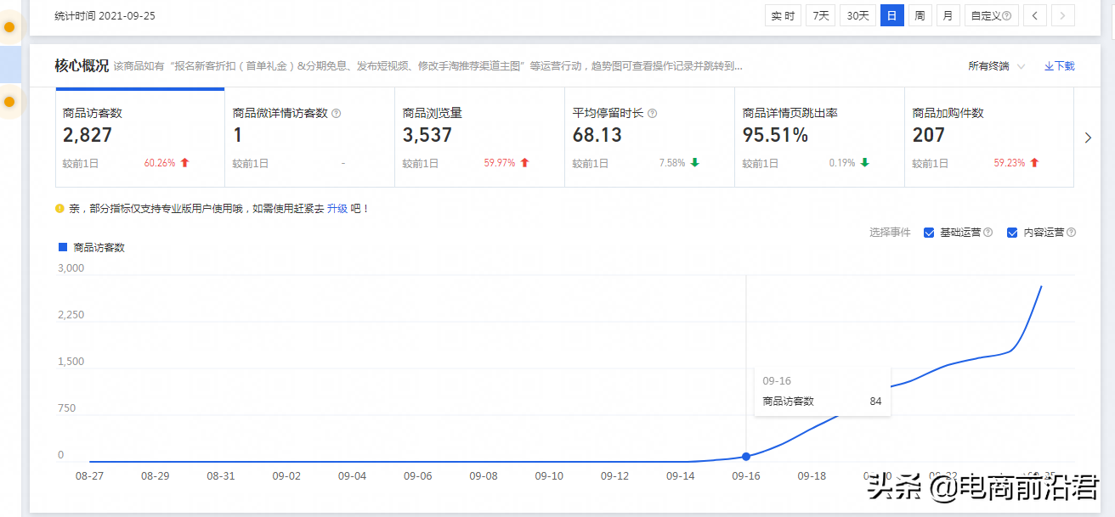Click the 核心概况 section title

[x=82, y=65]
